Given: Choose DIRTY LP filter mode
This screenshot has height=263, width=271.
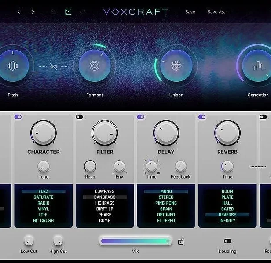Looking at the screenshot, I should 105,209.
